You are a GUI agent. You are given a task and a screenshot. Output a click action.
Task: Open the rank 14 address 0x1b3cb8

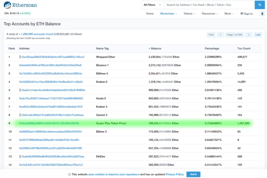click(x=51, y=165)
